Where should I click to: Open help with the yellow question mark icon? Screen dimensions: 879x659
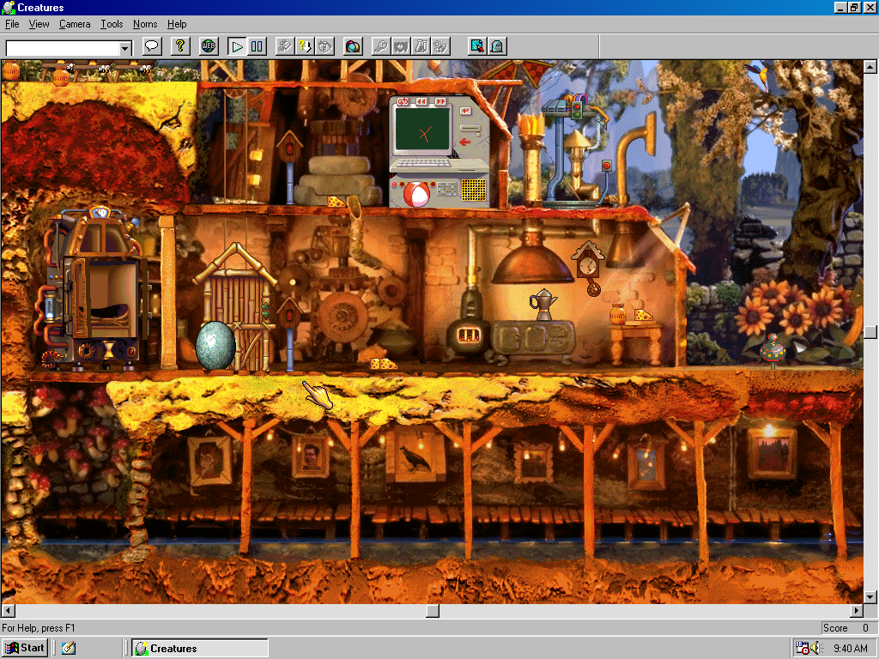(180, 46)
